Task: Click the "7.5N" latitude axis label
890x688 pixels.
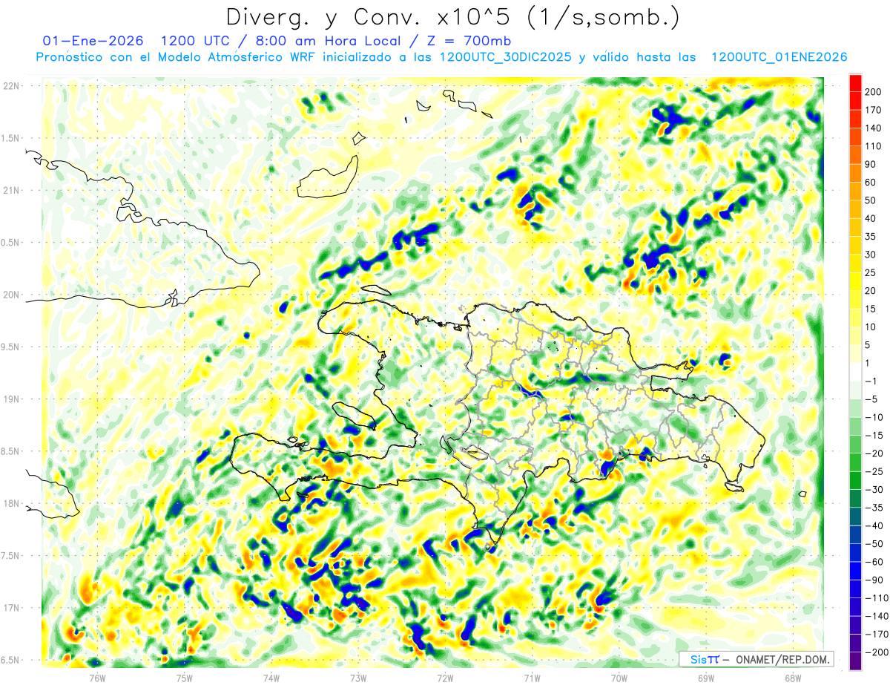Action: [x=11, y=556]
